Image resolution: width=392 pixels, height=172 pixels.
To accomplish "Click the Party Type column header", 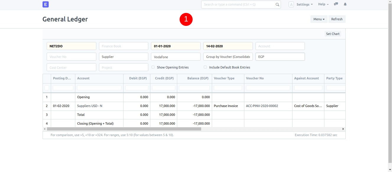I will (x=335, y=79).
